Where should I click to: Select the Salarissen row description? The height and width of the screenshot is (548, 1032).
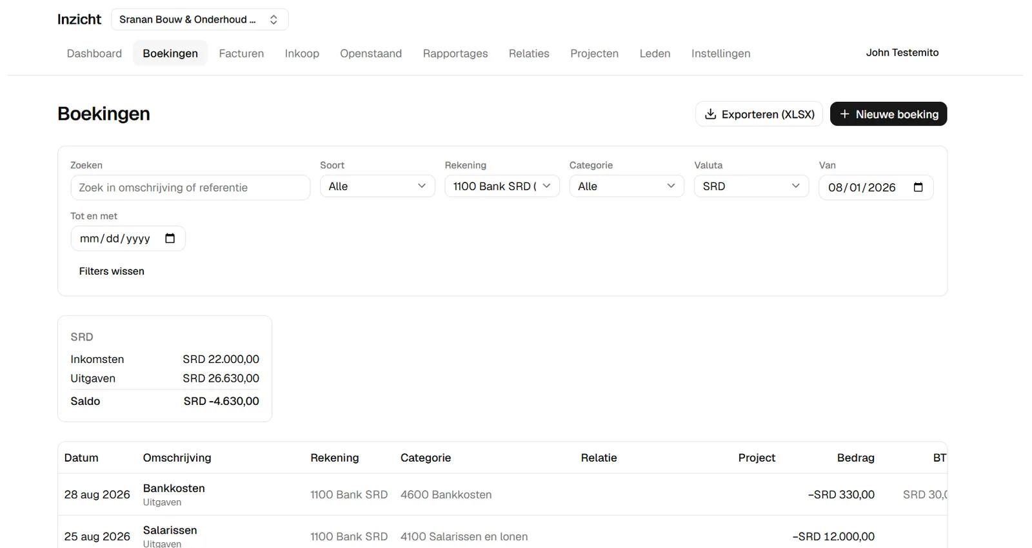tap(170, 531)
